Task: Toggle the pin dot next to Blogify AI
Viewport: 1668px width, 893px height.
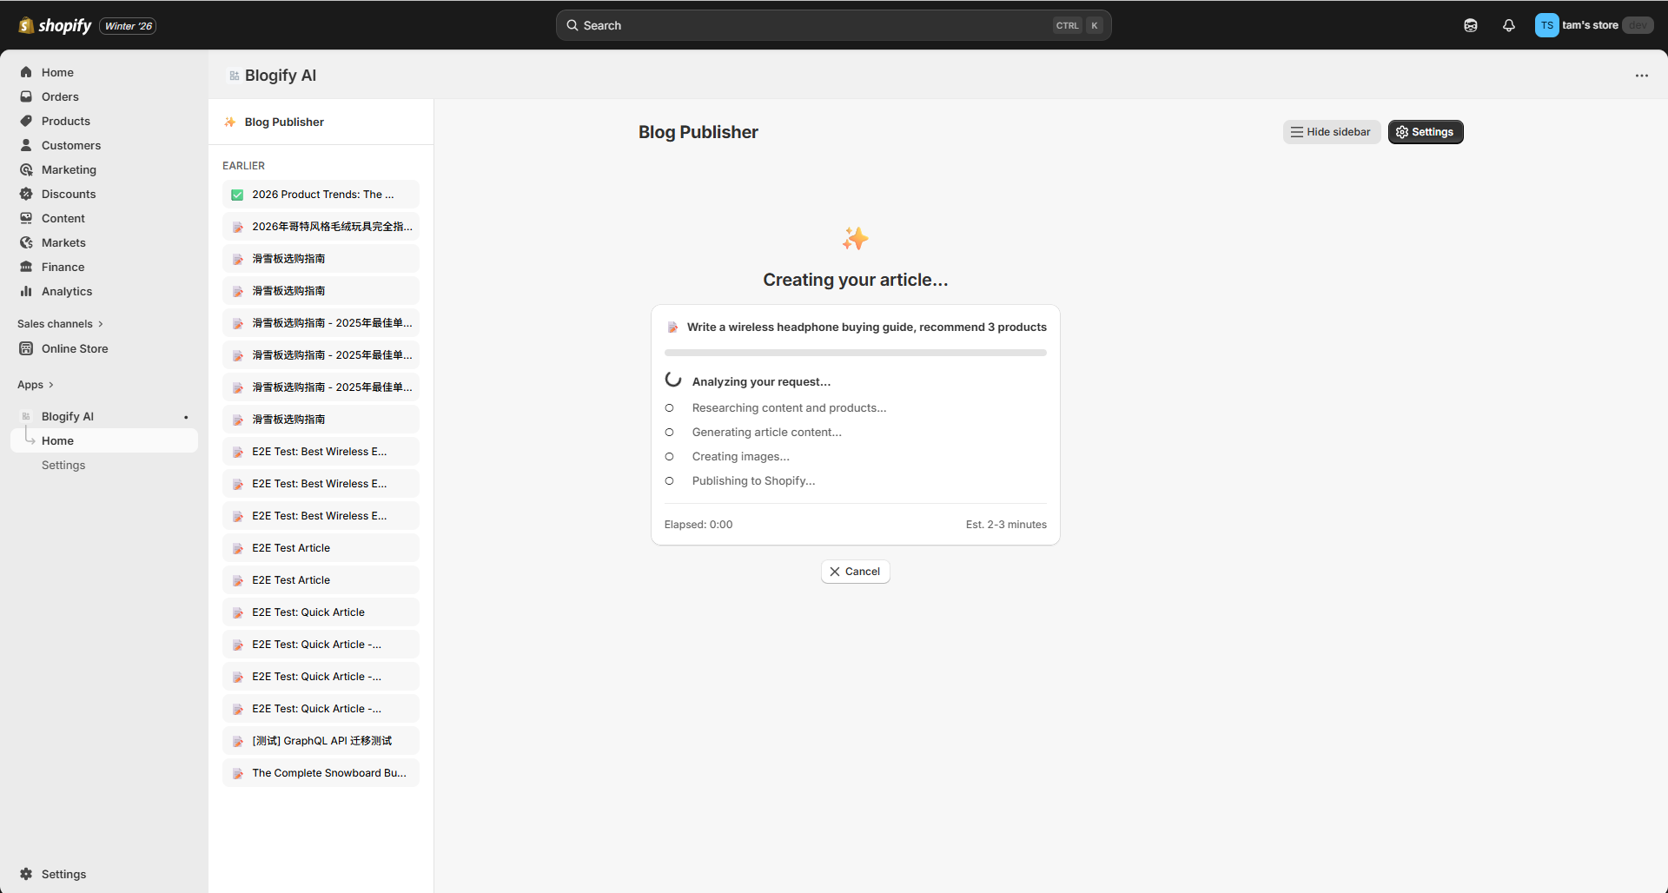Action: coord(186,417)
